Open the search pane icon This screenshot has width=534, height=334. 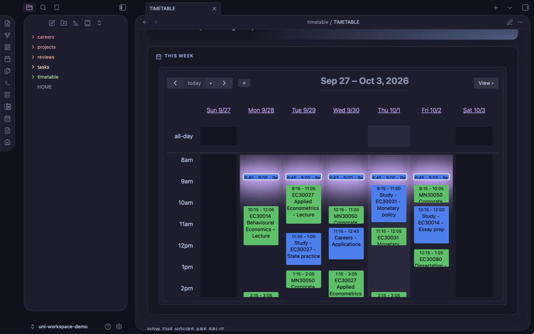(x=43, y=7)
